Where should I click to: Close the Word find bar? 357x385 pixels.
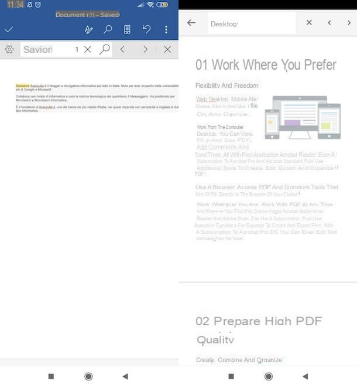coord(167,49)
